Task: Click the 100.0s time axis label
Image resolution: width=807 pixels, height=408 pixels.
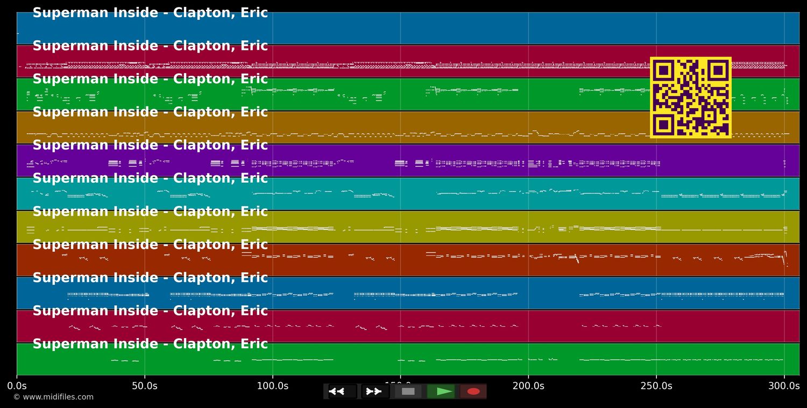Action: pyautogui.click(x=272, y=385)
